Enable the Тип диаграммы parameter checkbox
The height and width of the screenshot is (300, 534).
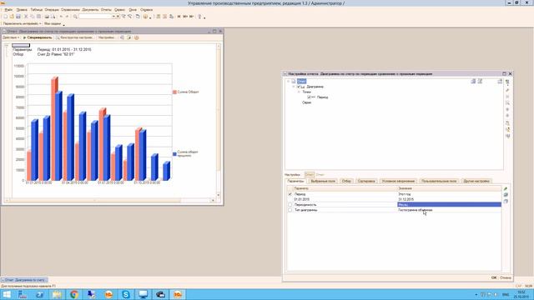(x=290, y=210)
